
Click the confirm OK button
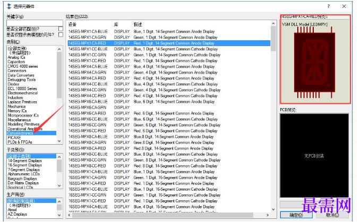click(x=296, y=215)
